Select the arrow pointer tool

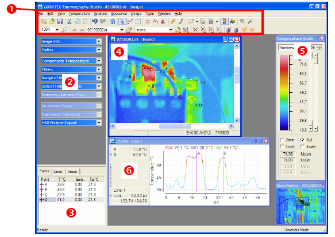click(122, 22)
